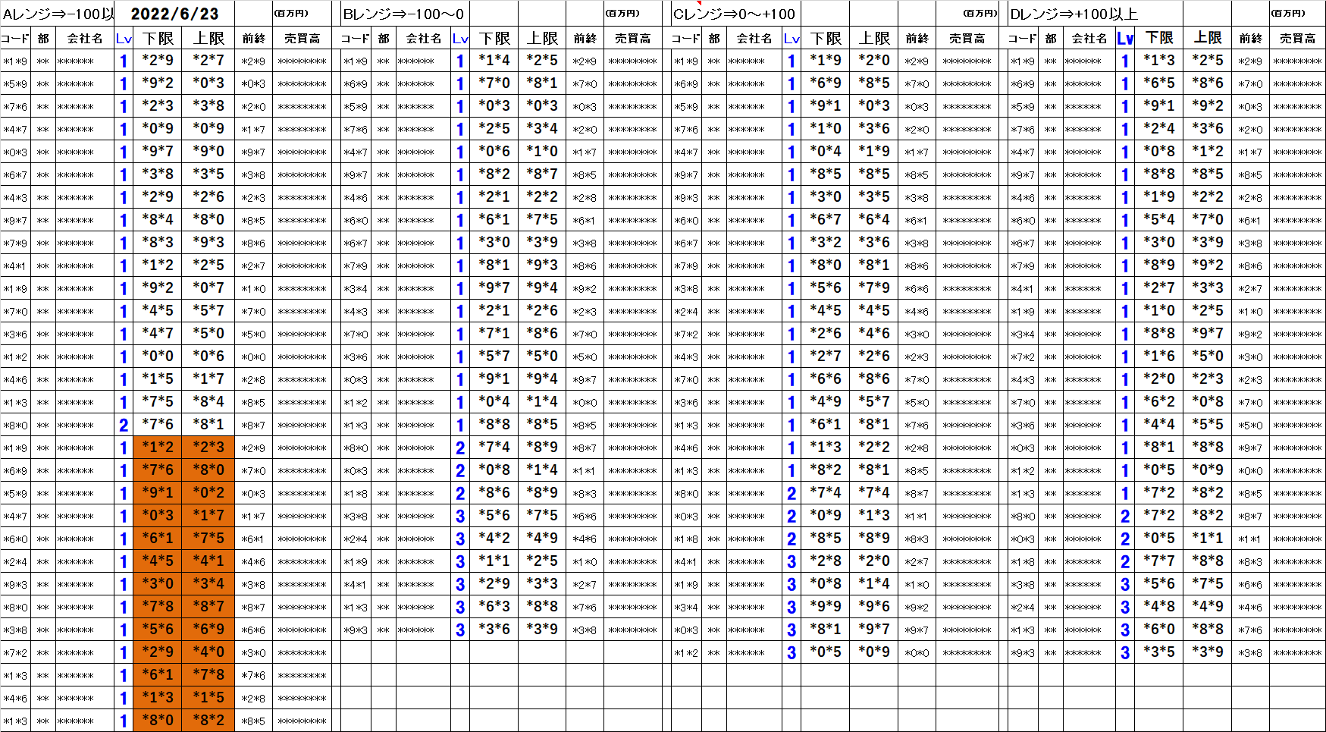This screenshot has height=732, width=1326.
Task: Click the orange-highlighted *8*7 cell
Action: (x=208, y=607)
